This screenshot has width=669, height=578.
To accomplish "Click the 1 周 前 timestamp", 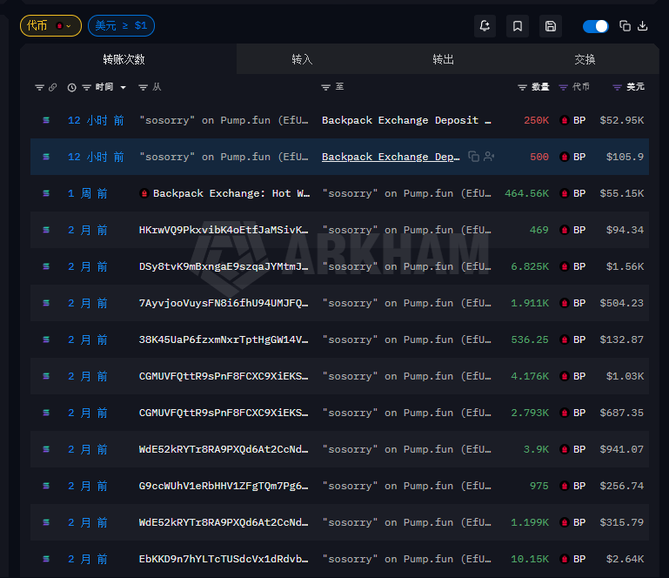I will pyautogui.click(x=88, y=193).
